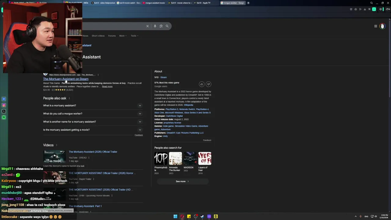391x220 pixels.
Task: Open the Videos section options menu
Action: point(57,145)
